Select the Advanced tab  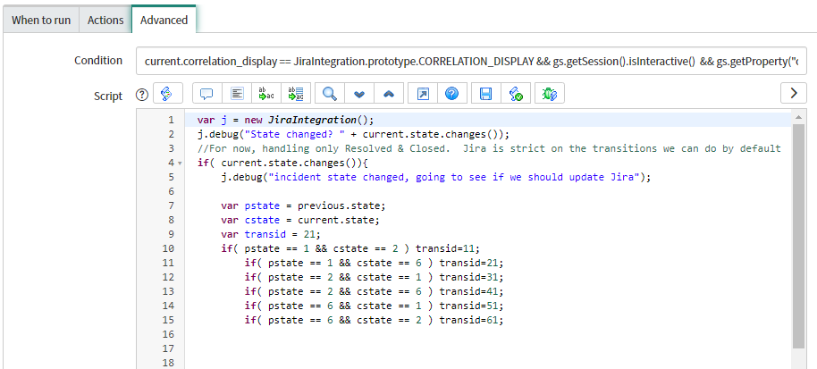(x=164, y=20)
